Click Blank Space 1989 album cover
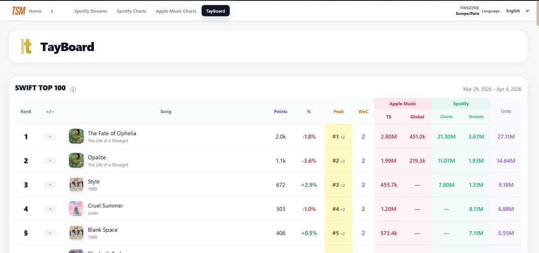This screenshot has height=253, width=539. click(76, 233)
